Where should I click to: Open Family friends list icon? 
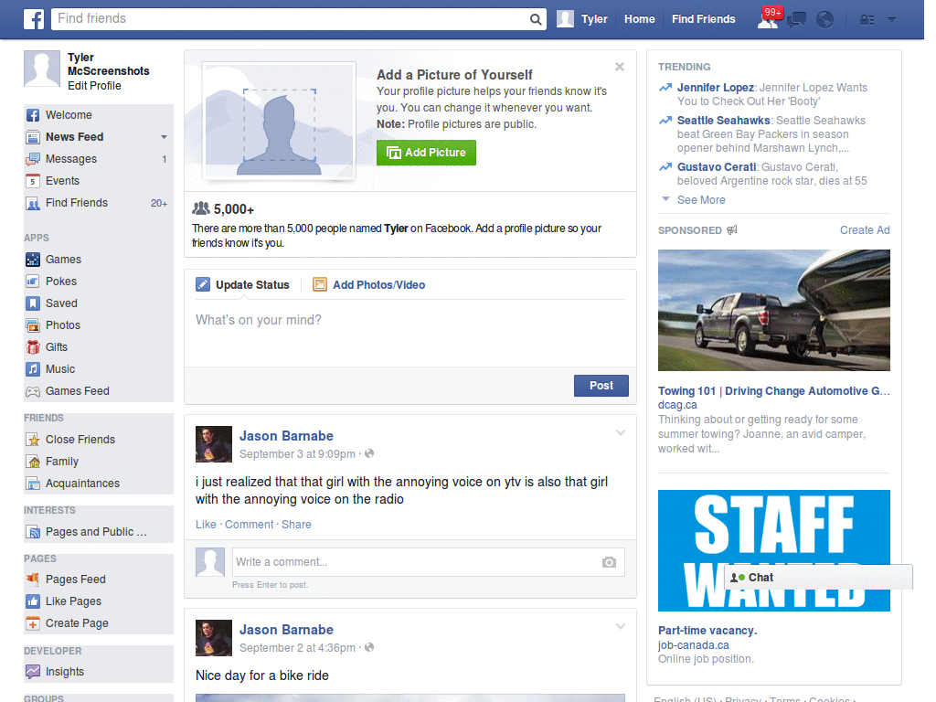pyautogui.click(x=33, y=462)
